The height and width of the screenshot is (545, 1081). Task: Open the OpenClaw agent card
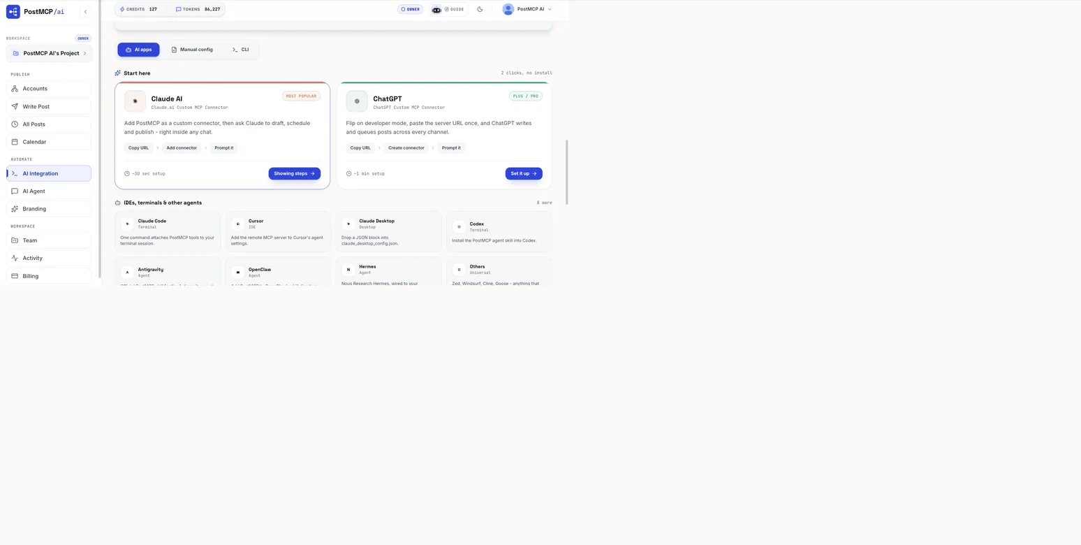278,272
